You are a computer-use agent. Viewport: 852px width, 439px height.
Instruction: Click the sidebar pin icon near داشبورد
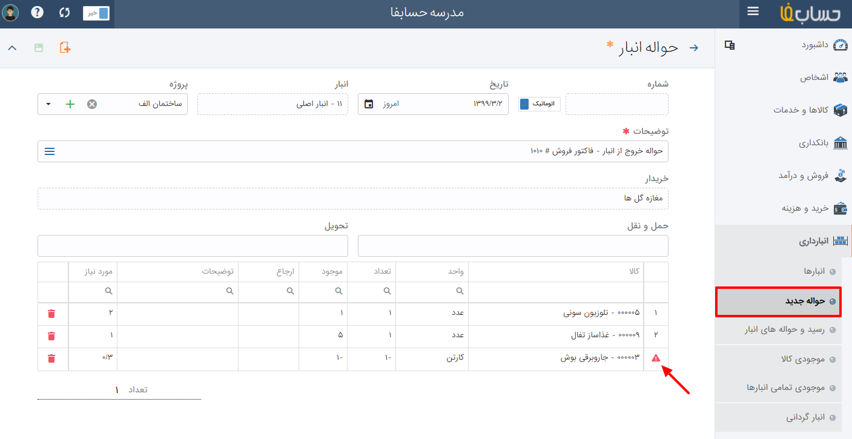coord(730,45)
